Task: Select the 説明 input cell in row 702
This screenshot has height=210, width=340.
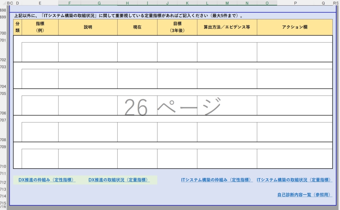Action: [88, 52]
